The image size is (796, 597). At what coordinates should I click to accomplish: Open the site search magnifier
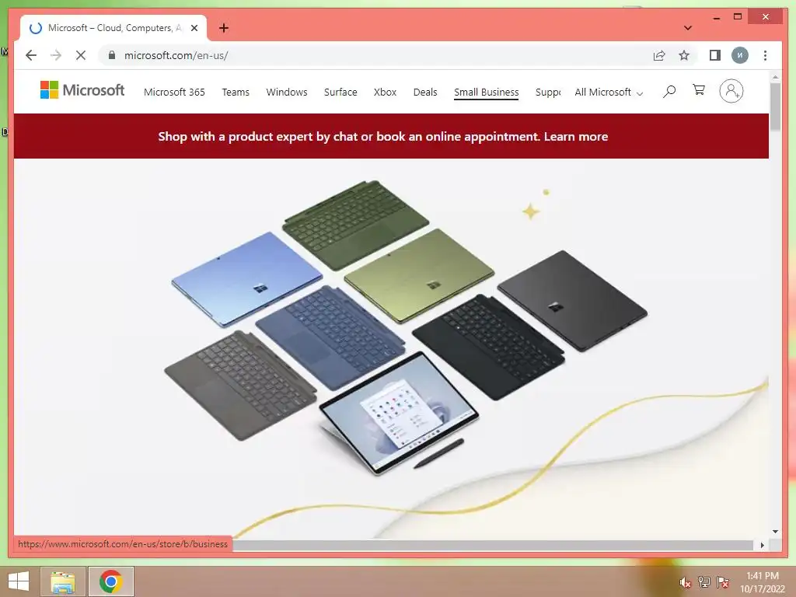point(669,92)
